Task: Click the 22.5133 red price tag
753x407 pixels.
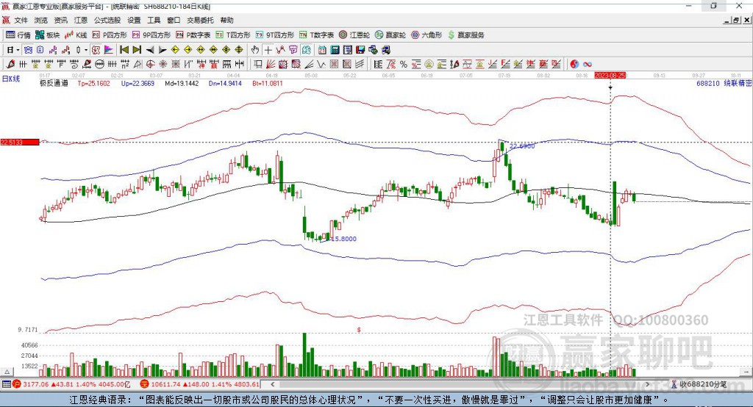Action: pyautogui.click(x=20, y=142)
